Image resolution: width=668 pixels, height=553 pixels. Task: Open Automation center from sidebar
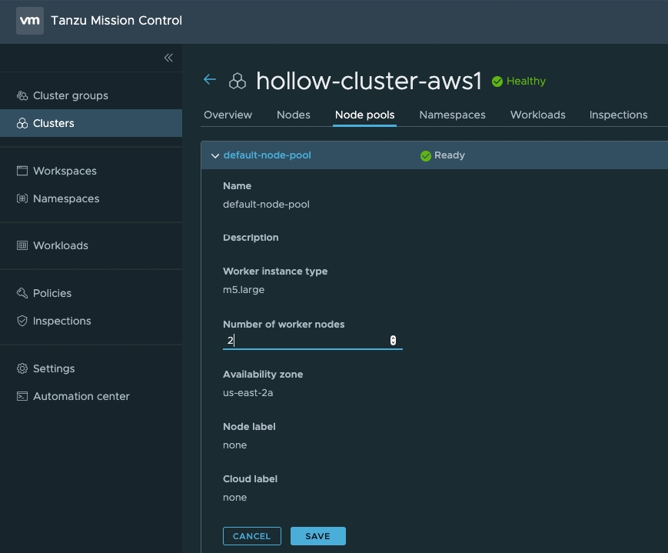coord(81,397)
